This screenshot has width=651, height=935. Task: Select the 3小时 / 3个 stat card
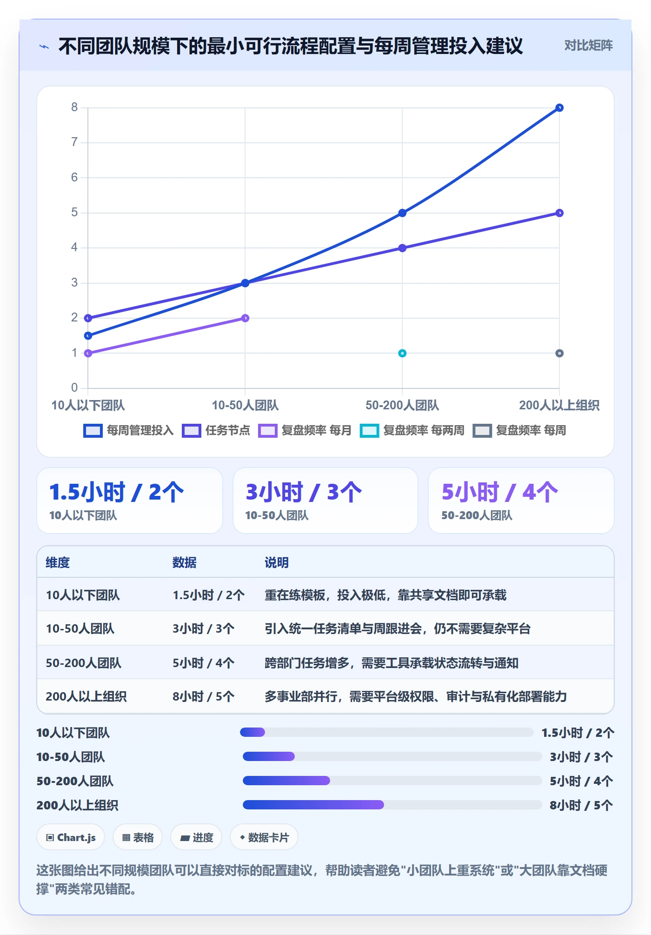325,501
